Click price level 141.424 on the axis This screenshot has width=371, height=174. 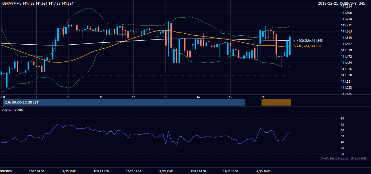tap(346, 63)
